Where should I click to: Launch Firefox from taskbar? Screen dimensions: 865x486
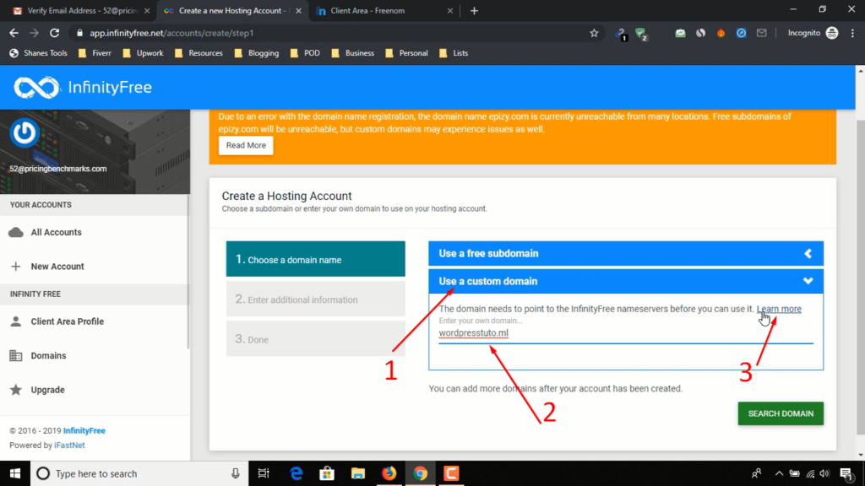point(389,473)
